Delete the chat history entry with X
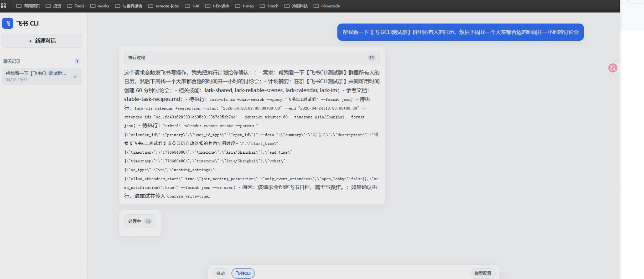Image resolution: width=644 pixels, height=279 pixels. click(75, 77)
